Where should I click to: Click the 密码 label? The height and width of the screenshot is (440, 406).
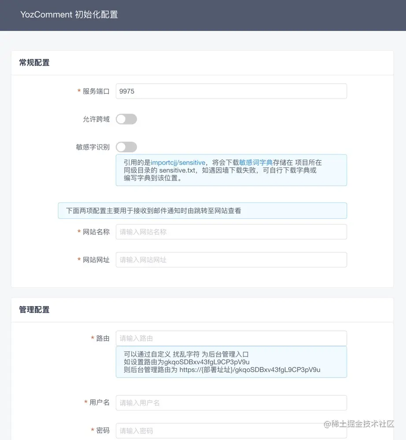pyautogui.click(x=103, y=430)
